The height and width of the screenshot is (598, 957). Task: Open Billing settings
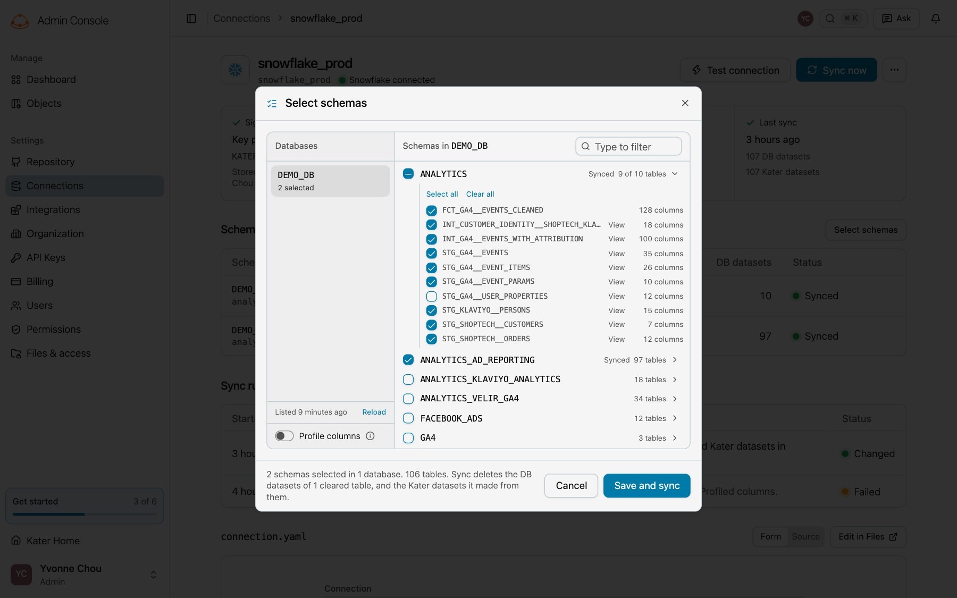tap(85, 282)
